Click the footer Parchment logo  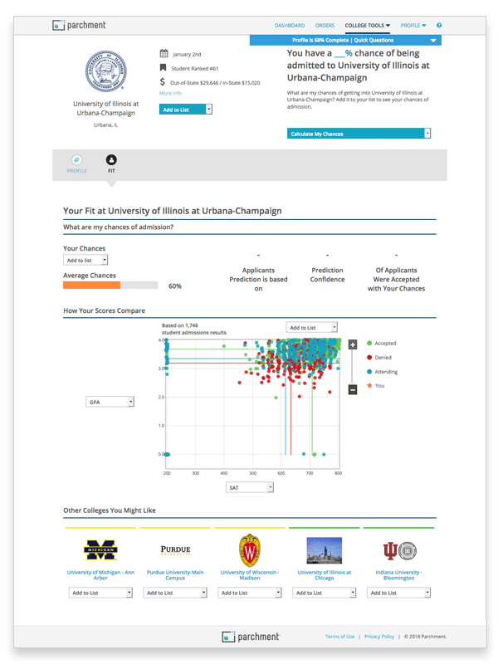point(251,637)
